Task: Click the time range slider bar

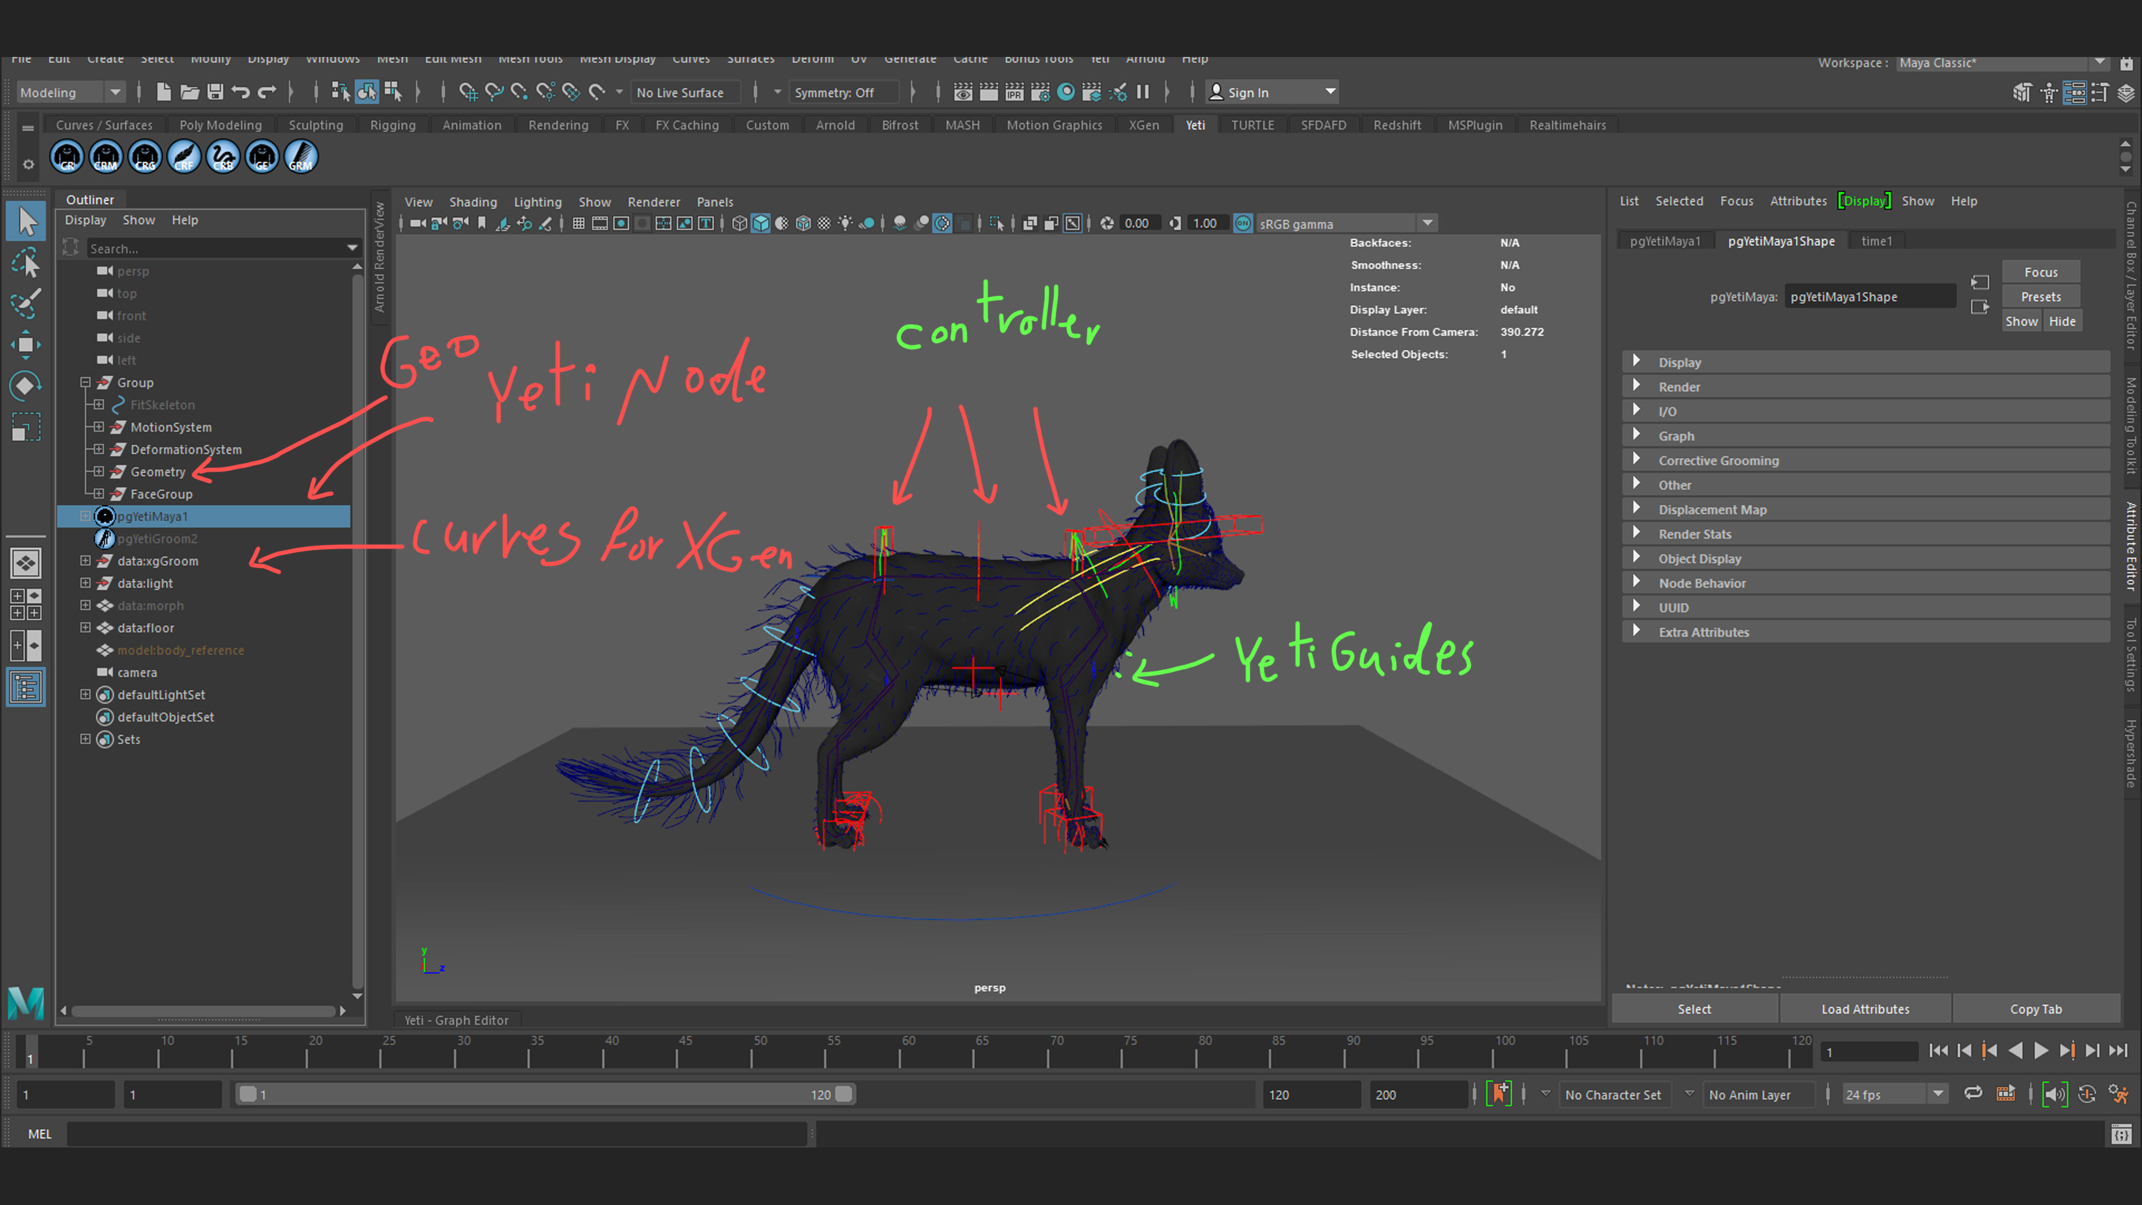Action: pos(545,1095)
